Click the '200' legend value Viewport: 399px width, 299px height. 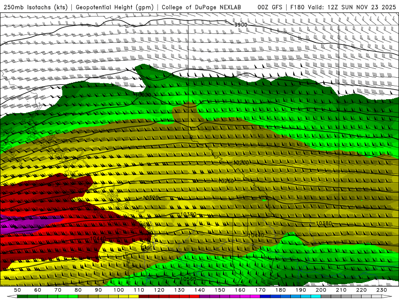pyautogui.click(x=321, y=290)
